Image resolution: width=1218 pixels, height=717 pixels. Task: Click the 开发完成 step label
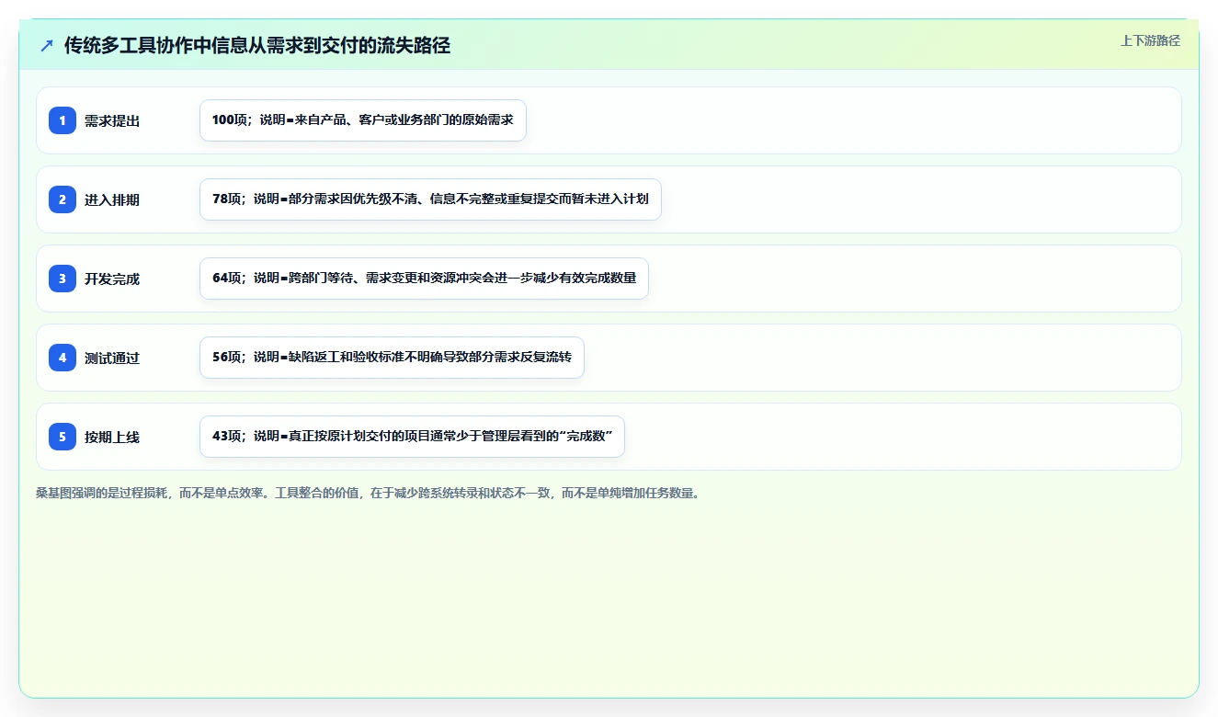[112, 279]
